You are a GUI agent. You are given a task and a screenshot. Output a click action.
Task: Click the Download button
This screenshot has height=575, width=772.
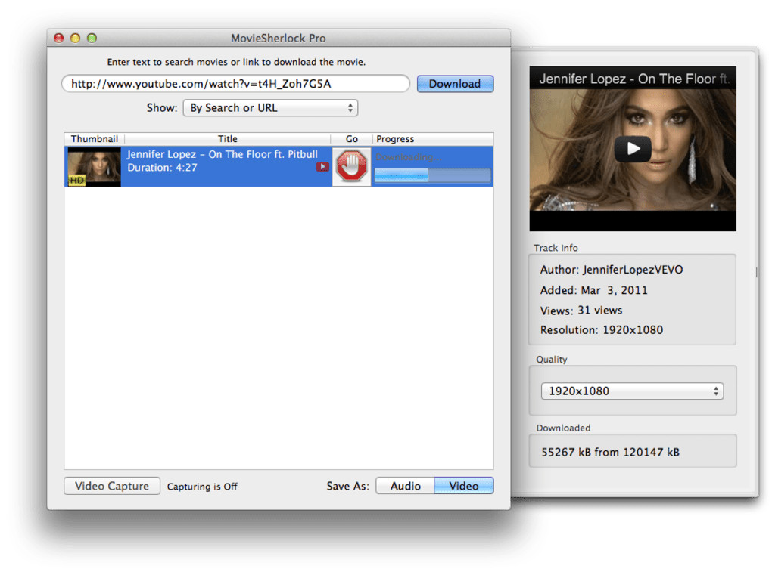point(455,84)
